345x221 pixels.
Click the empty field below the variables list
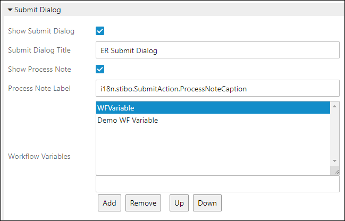point(217,184)
